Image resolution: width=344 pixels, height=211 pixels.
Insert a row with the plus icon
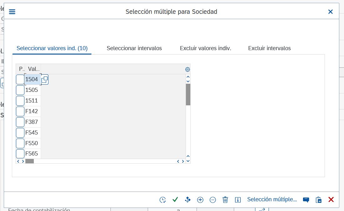coord(200,200)
